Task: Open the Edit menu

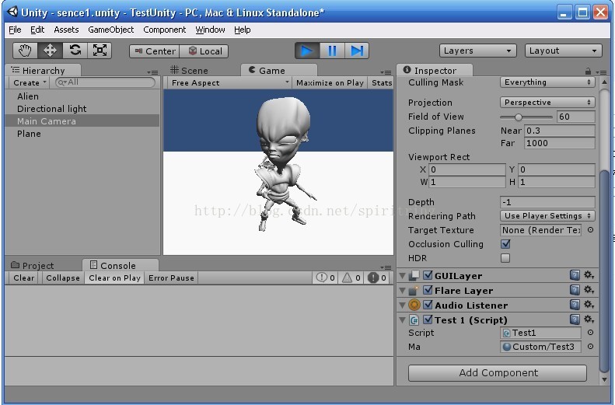Action: [x=37, y=30]
